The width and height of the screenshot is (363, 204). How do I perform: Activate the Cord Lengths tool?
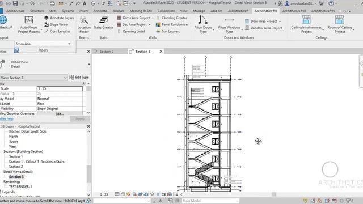pos(57,31)
